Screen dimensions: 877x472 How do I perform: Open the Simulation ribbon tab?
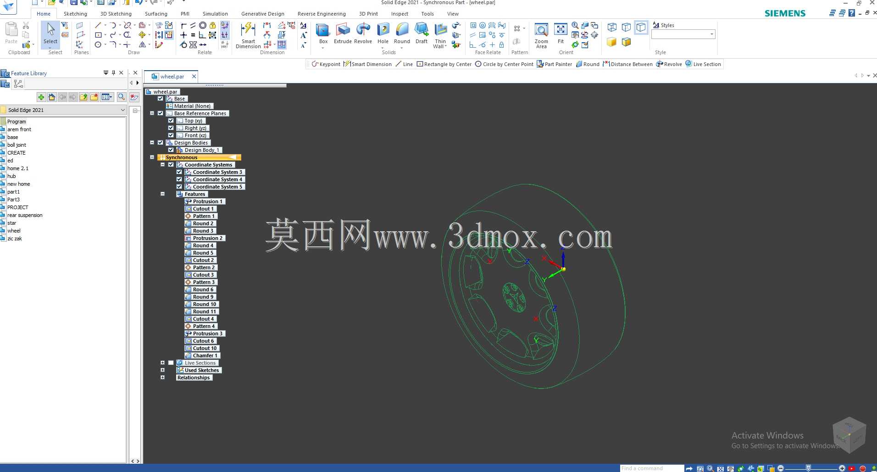(x=215, y=14)
